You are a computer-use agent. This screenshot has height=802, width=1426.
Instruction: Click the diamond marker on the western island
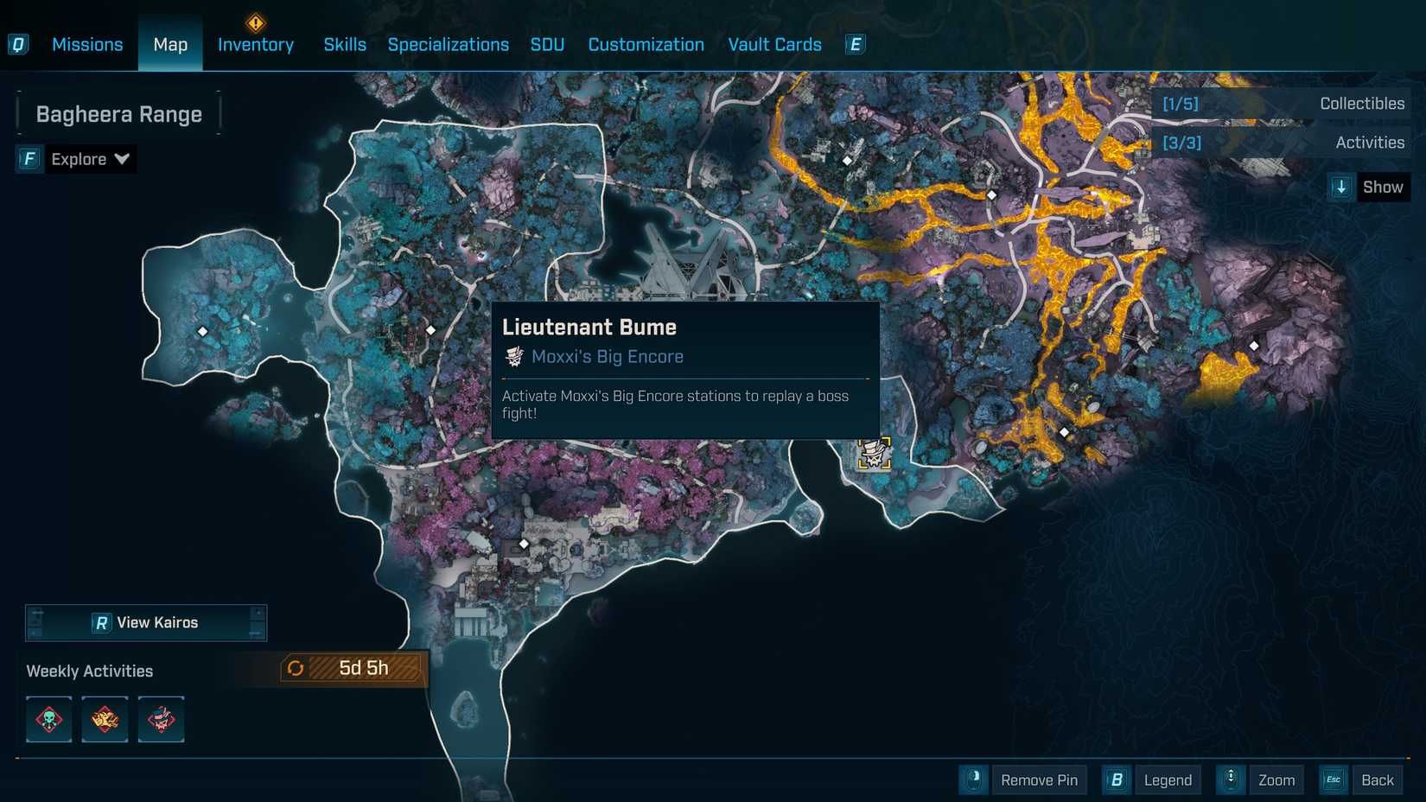point(202,331)
